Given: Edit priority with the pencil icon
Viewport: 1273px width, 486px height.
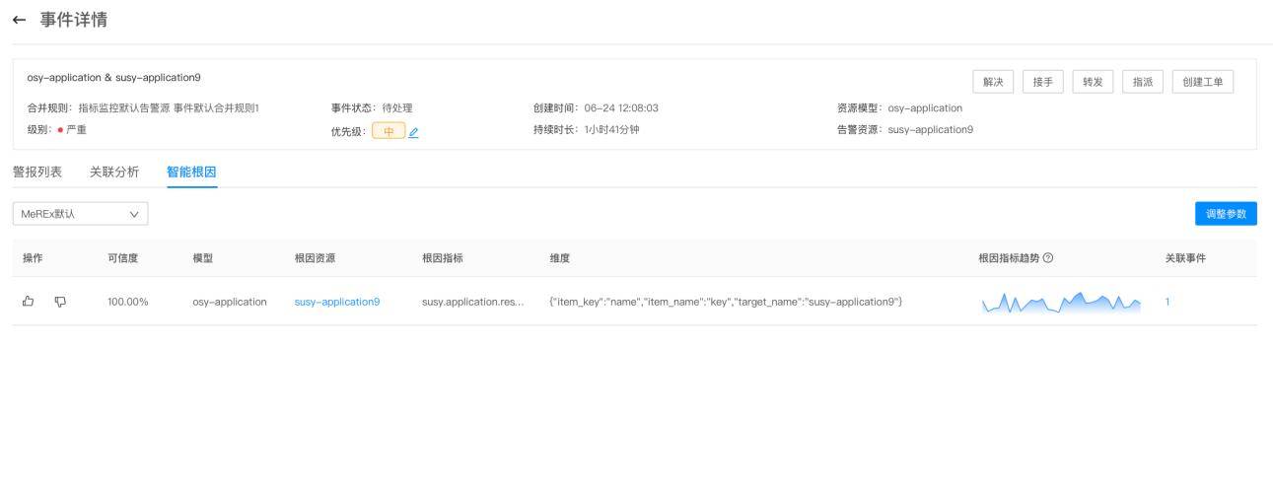Looking at the screenshot, I should coord(414,132).
